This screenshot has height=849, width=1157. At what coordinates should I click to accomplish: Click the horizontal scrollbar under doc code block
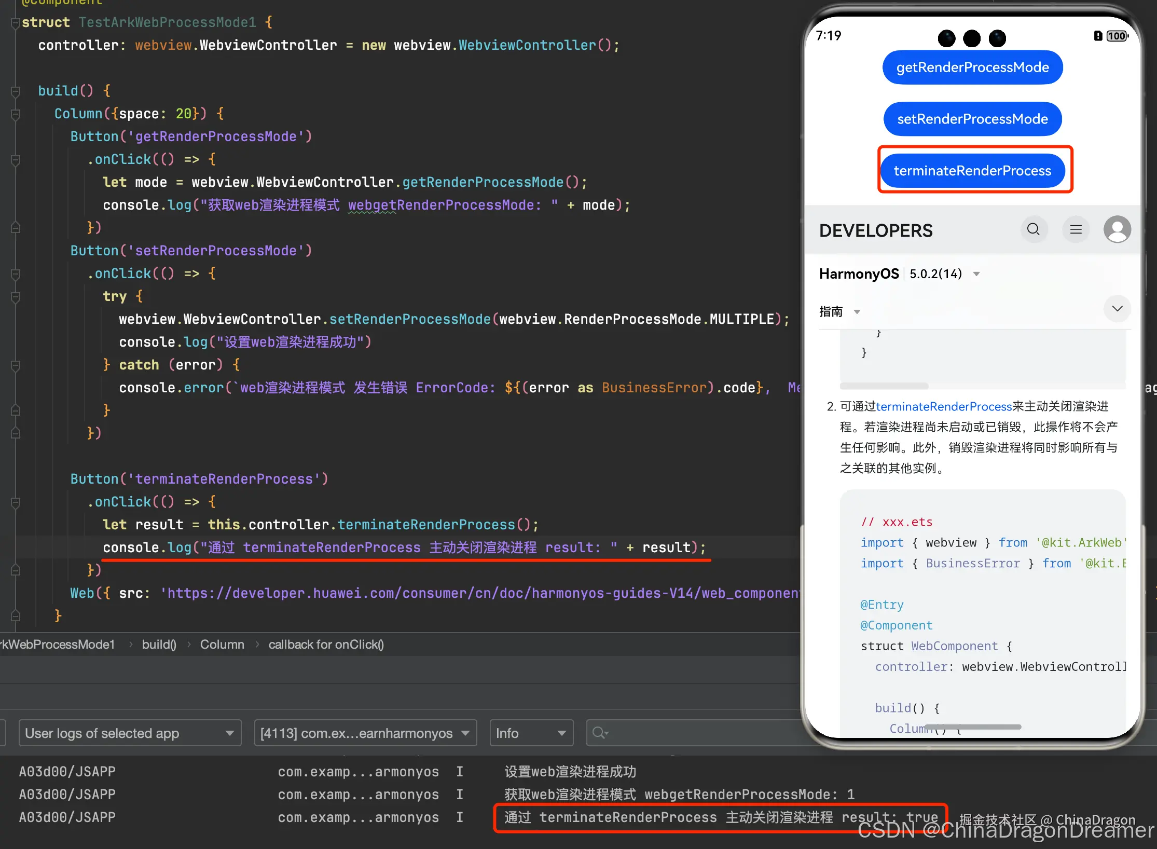pyautogui.click(x=884, y=386)
